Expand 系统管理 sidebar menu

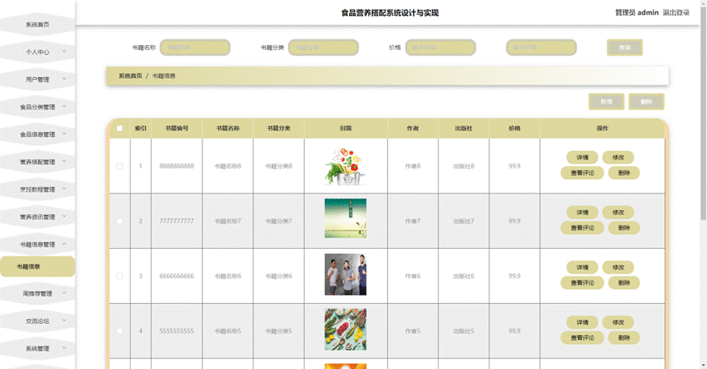pos(37,349)
